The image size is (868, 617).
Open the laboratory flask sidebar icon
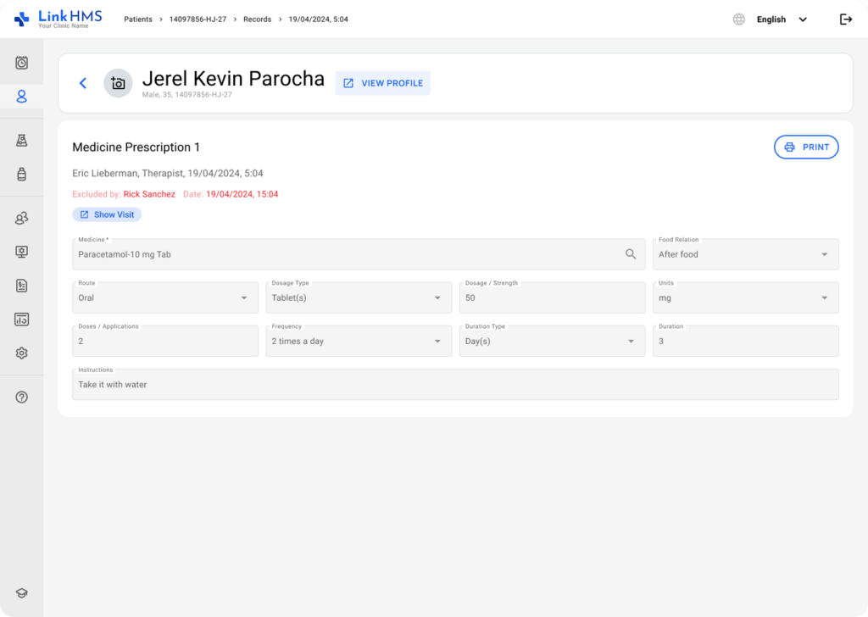pyautogui.click(x=22, y=141)
